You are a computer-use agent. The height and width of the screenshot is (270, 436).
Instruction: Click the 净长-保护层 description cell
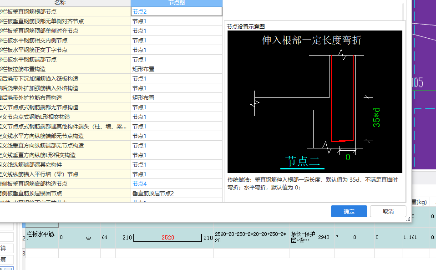tap(303, 238)
